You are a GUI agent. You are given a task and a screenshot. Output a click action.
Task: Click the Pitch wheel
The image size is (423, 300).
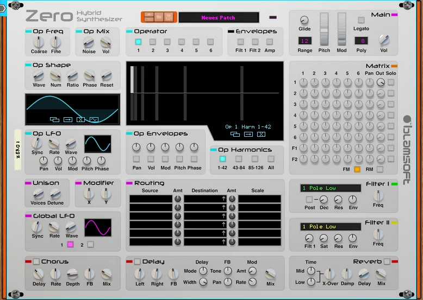click(324, 29)
